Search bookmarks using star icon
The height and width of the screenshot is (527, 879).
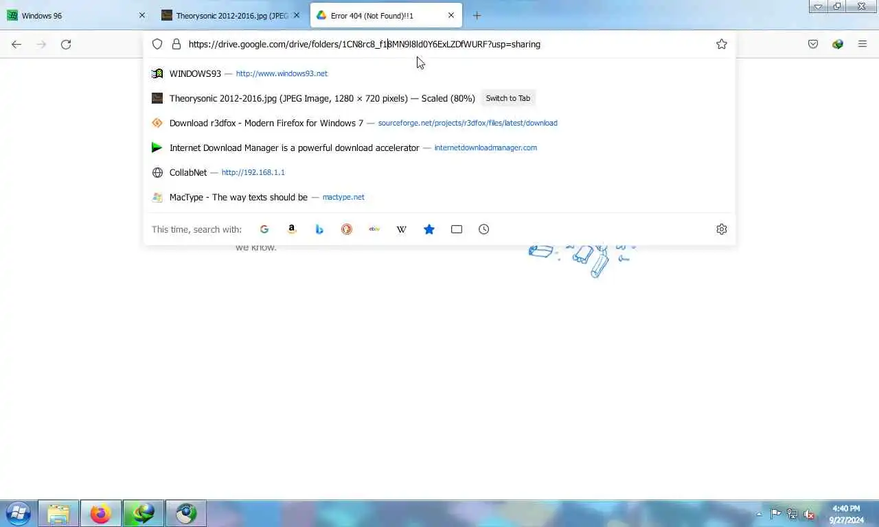tap(429, 229)
